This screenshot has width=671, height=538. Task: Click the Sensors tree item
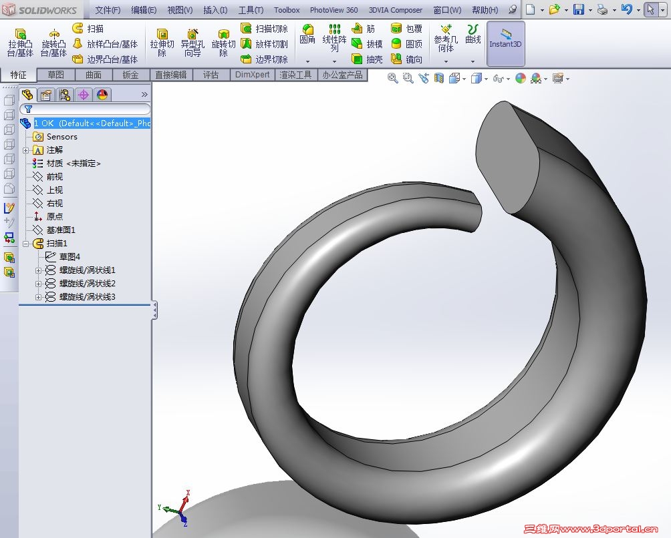pos(55,137)
